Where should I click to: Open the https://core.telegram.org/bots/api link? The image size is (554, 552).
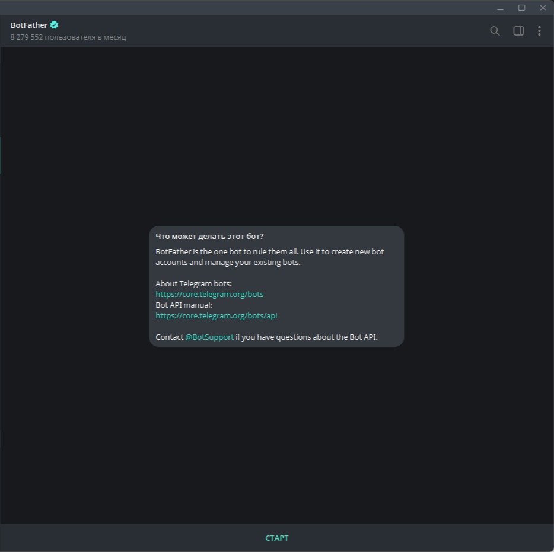[216, 315]
